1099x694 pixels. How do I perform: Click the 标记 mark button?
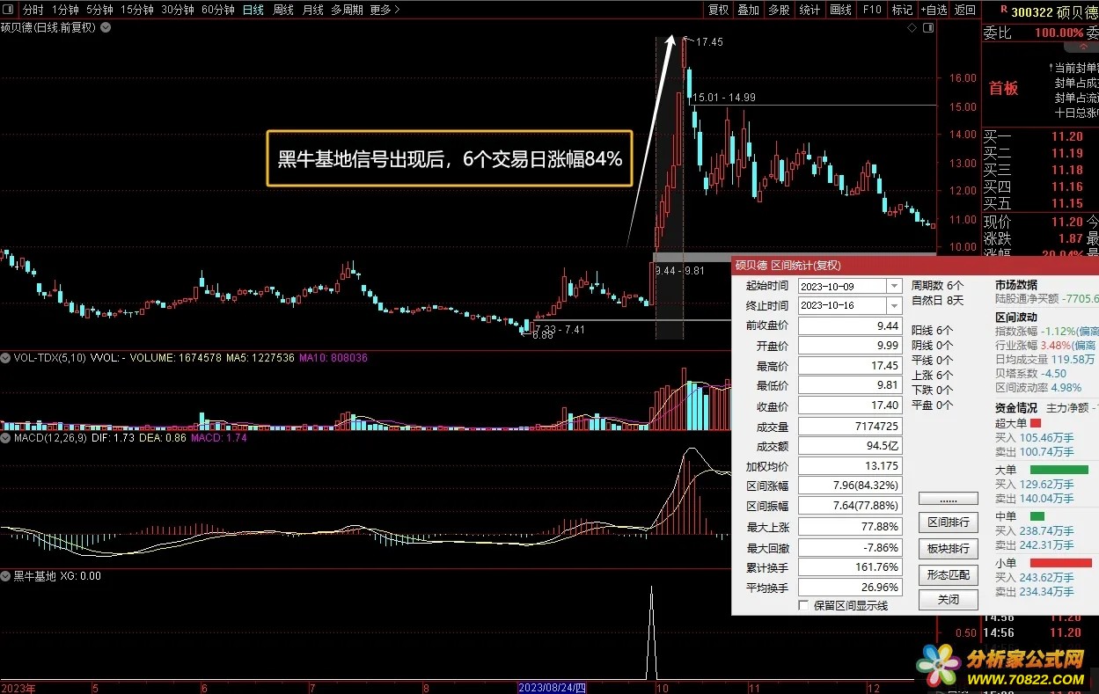coord(902,10)
